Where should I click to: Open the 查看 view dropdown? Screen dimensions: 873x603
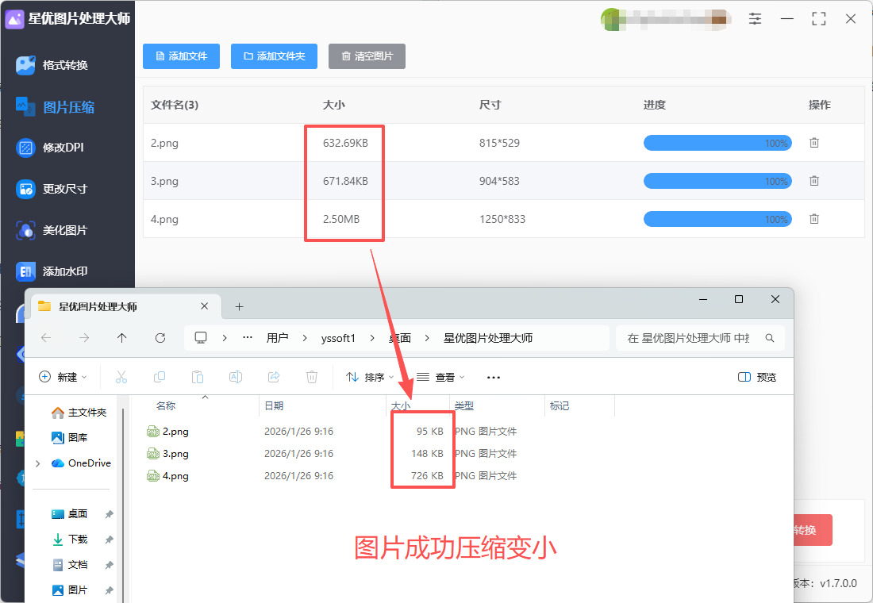click(x=440, y=377)
